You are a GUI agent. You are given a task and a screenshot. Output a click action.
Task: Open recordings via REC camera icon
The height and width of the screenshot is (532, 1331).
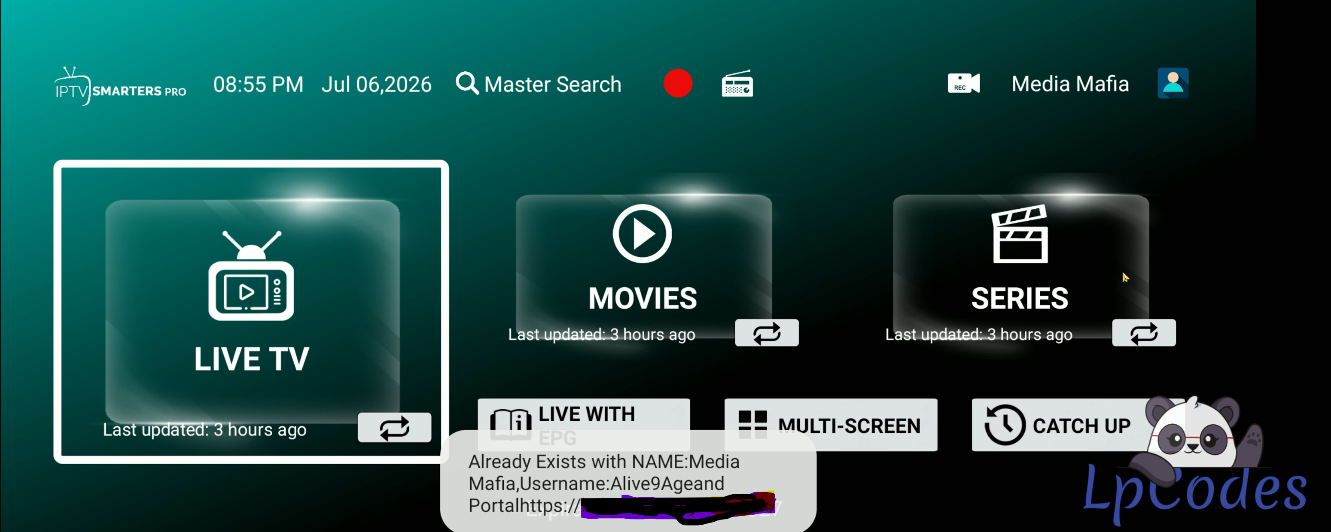(x=964, y=83)
